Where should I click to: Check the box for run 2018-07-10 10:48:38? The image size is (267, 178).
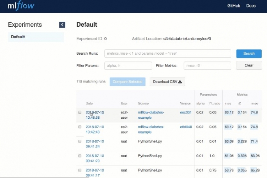click(80, 112)
